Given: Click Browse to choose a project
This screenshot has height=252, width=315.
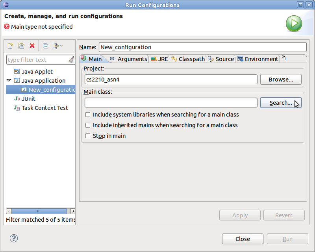Looking at the screenshot, I should pyautogui.click(x=281, y=80).
